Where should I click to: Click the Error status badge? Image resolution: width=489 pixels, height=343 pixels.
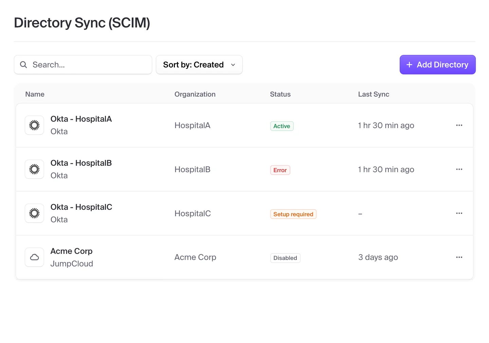click(x=280, y=170)
